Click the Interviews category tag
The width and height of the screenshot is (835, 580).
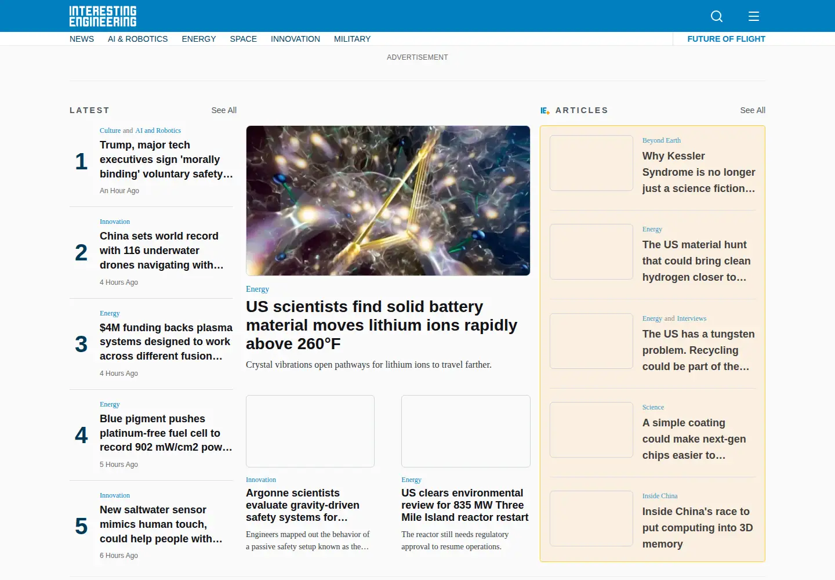point(692,318)
